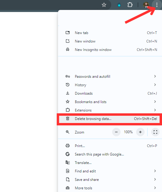Decrease zoom with the minus button
The image size is (162, 192).
coord(116,132)
